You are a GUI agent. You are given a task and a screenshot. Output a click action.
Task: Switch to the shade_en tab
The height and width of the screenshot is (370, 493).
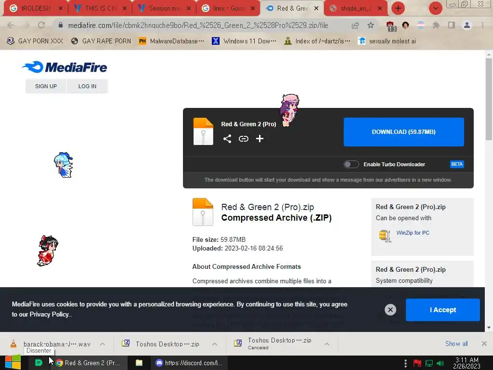click(x=355, y=8)
